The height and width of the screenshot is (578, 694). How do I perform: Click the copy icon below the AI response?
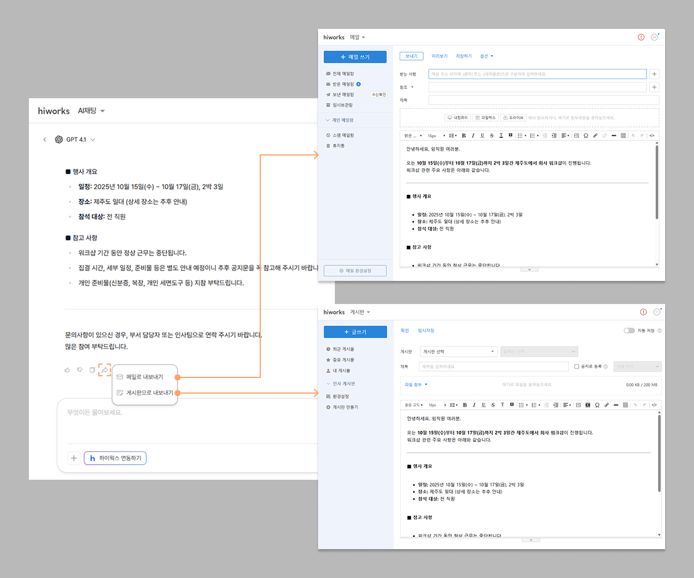pos(92,370)
